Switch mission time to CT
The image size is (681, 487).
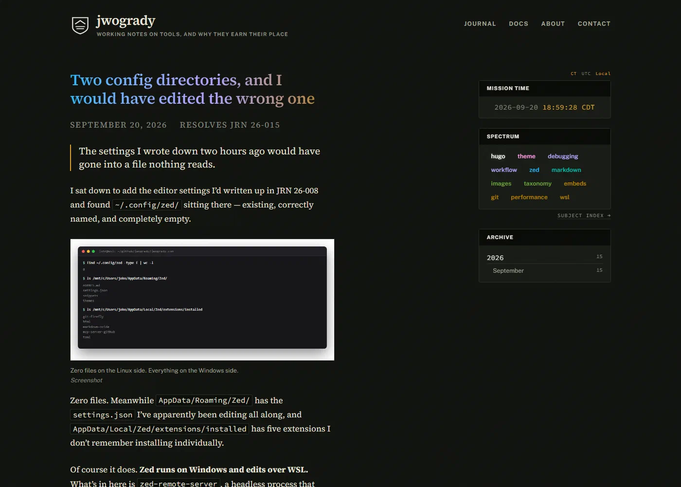tap(573, 74)
